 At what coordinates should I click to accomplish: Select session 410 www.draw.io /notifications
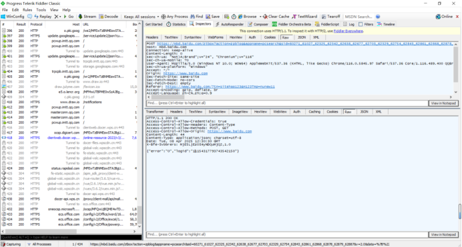[69, 103]
